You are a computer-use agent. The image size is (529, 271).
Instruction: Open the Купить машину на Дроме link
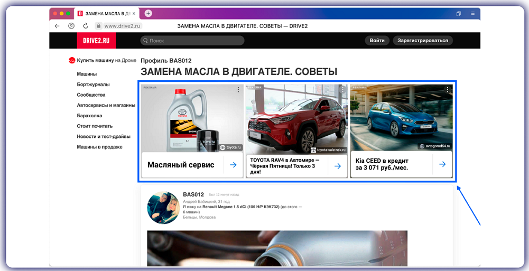[x=107, y=60]
